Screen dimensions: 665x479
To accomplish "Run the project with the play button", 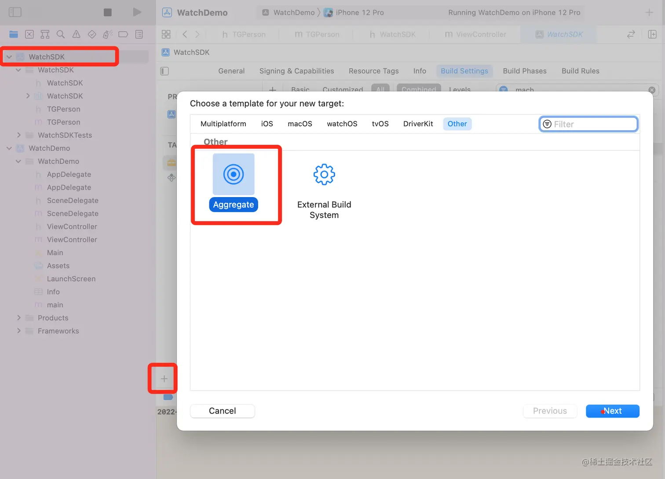I will click(x=137, y=12).
